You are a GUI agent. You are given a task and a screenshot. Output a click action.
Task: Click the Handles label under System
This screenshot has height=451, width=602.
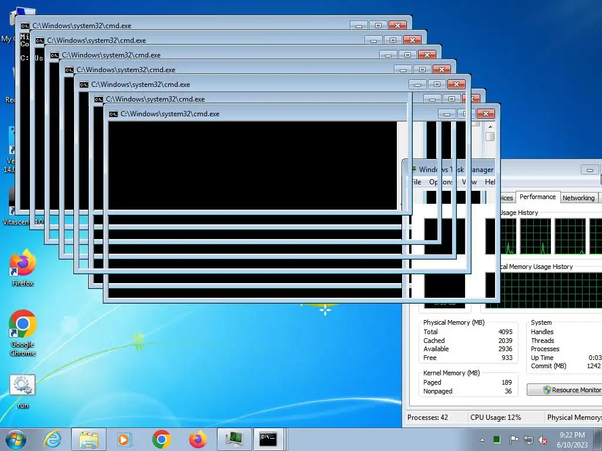tap(542, 332)
